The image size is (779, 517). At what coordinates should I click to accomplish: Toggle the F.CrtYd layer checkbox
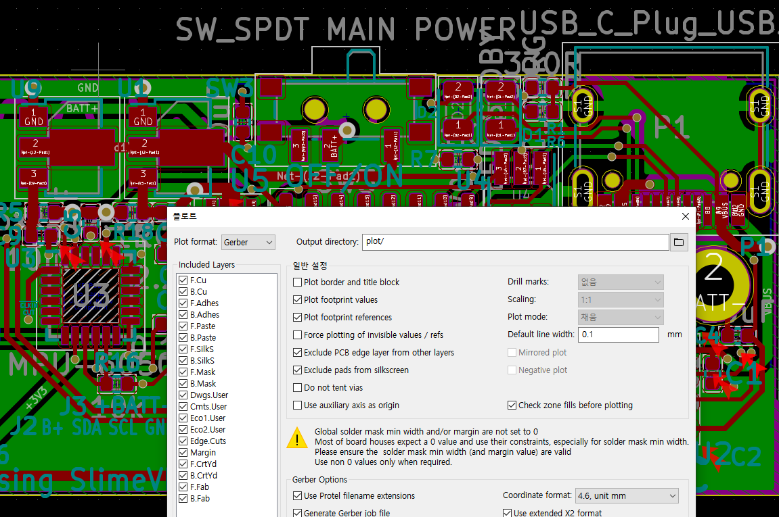[x=183, y=464]
